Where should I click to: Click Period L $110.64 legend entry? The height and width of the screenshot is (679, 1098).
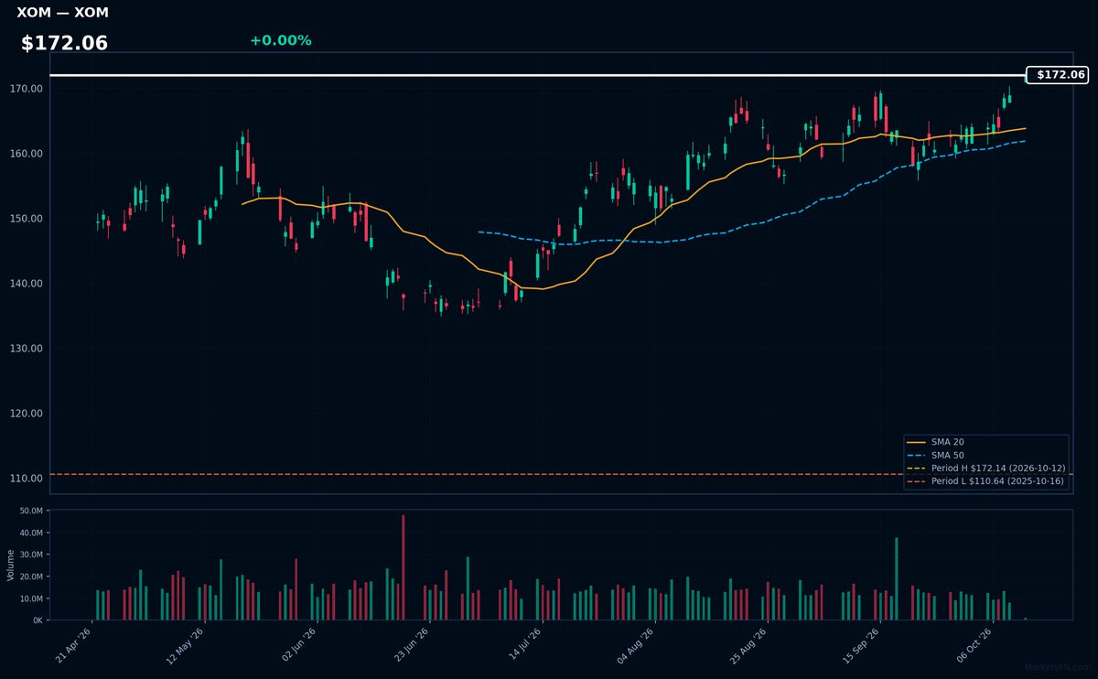click(x=985, y=480)
